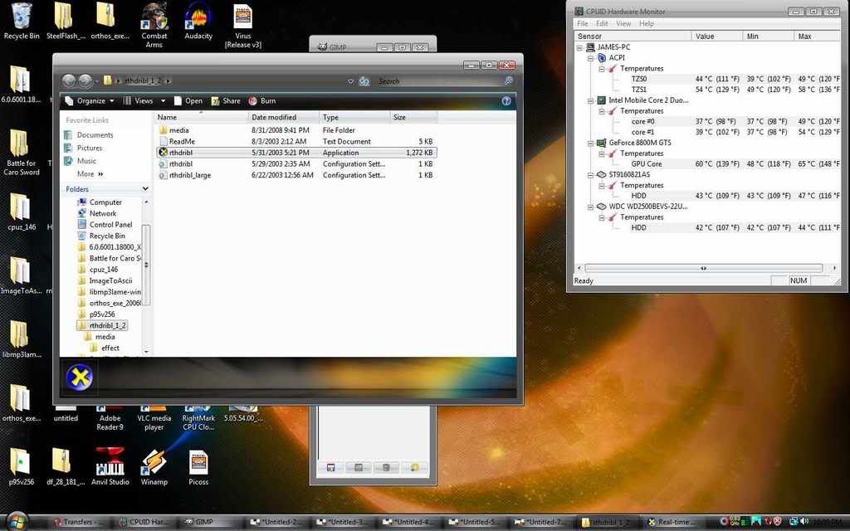Screen dimensions: 850x531
Task: Open the address bar history dropdown arrow
Action: click(351, 81)
